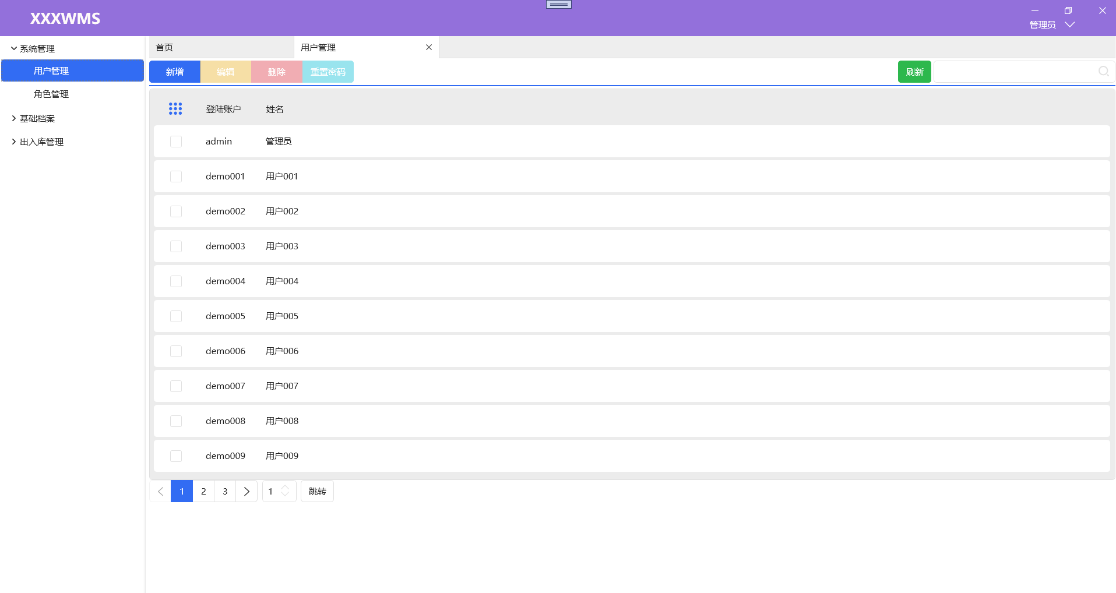Screen dimensions: 1116x593
Task: Tick the checkbox for demo009
Action: click(176, 456)
